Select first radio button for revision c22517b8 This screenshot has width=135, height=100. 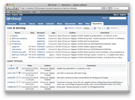[x=17, y=73]
